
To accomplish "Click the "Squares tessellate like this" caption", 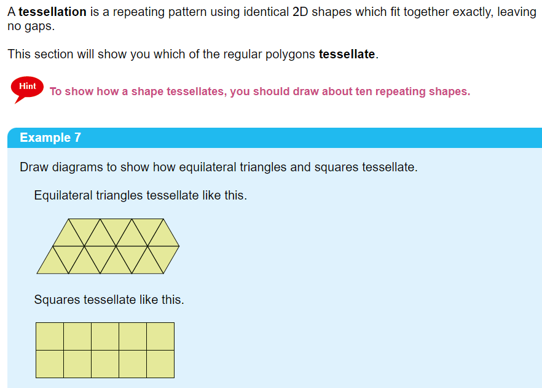I will (109, 300).
